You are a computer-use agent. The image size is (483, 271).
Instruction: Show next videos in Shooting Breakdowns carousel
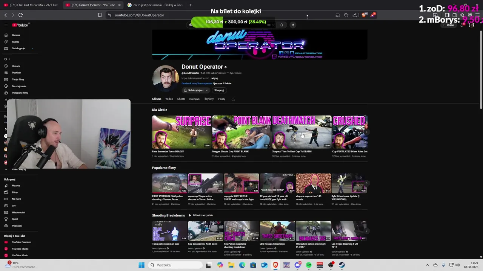366,231
